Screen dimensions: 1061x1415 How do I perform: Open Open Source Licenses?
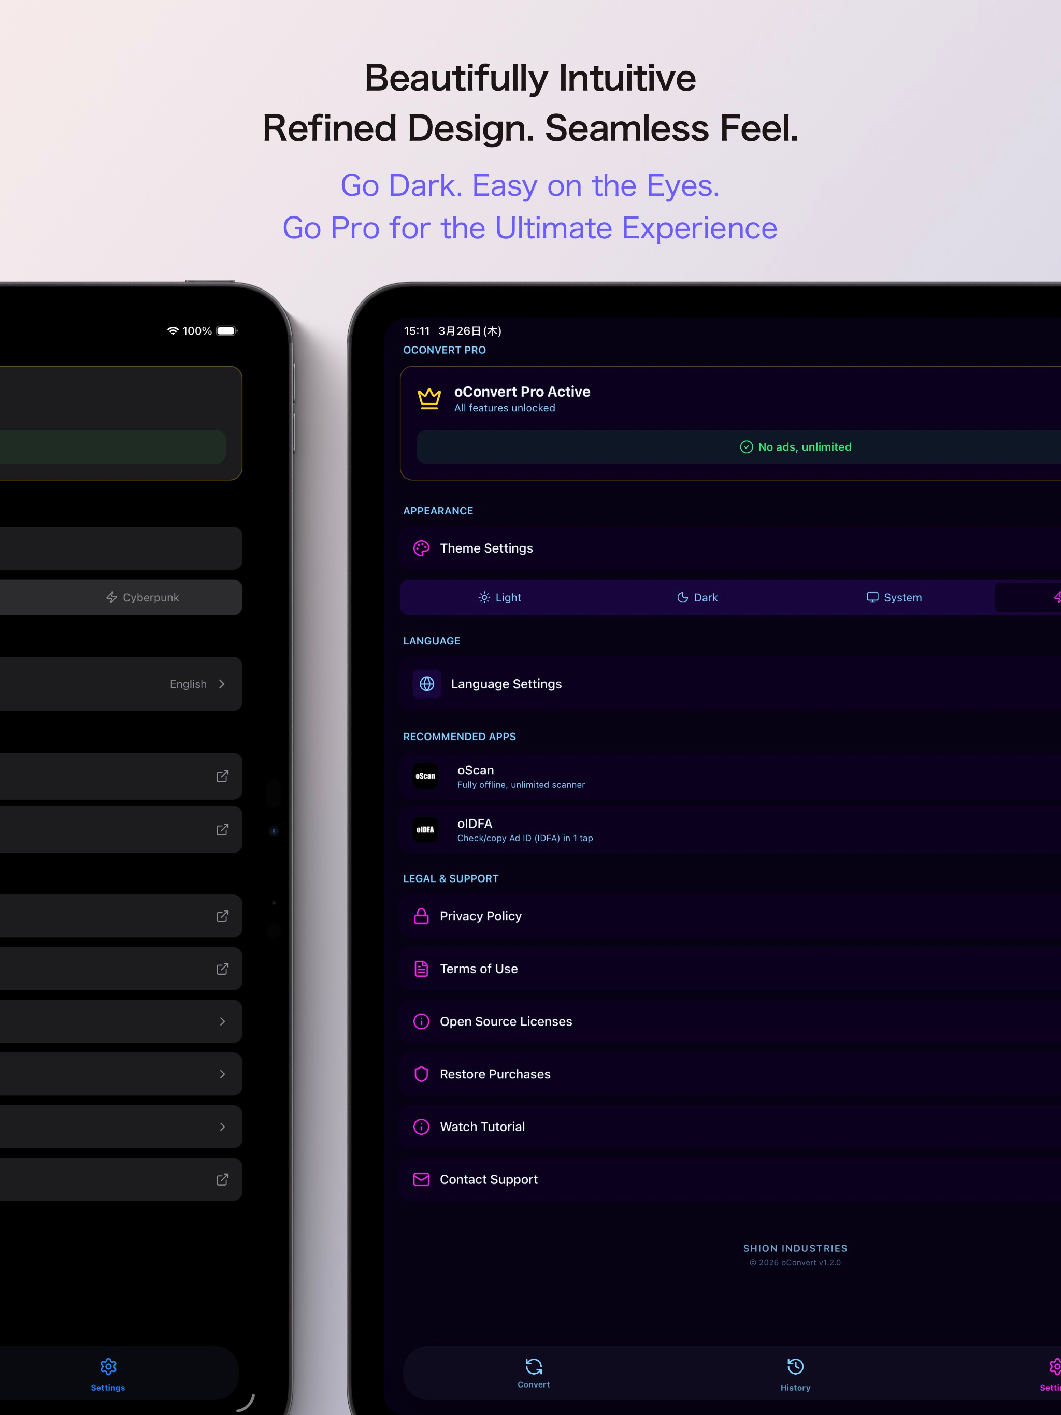(x=730, y=1021)
